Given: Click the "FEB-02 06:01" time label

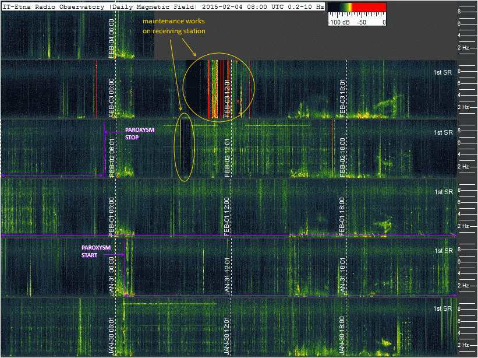Looking at the screenshot, I should coord(112,158).
